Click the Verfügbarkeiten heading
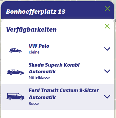The image size is (116, 118). point(31,29)
